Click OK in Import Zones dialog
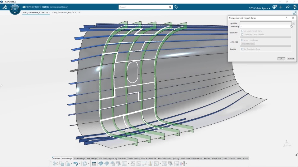The height and width of the screenshot is (167, 298). pyautogui.click(x=281, y=59)
